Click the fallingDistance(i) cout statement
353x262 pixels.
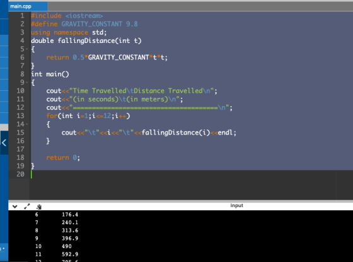149,133
